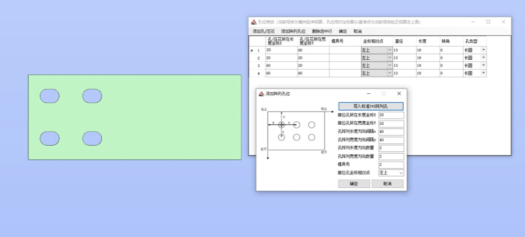Focus the 孔阵列长度方向间隔x input field
Viewport: 525px width, 237px height.
pyautogui.click(x=391, y=132)
